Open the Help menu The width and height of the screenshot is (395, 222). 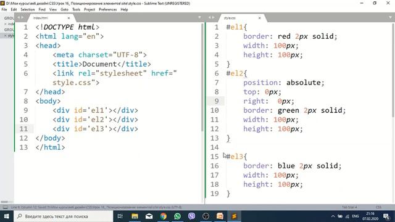pyautogui.click(x=124, y=10)
